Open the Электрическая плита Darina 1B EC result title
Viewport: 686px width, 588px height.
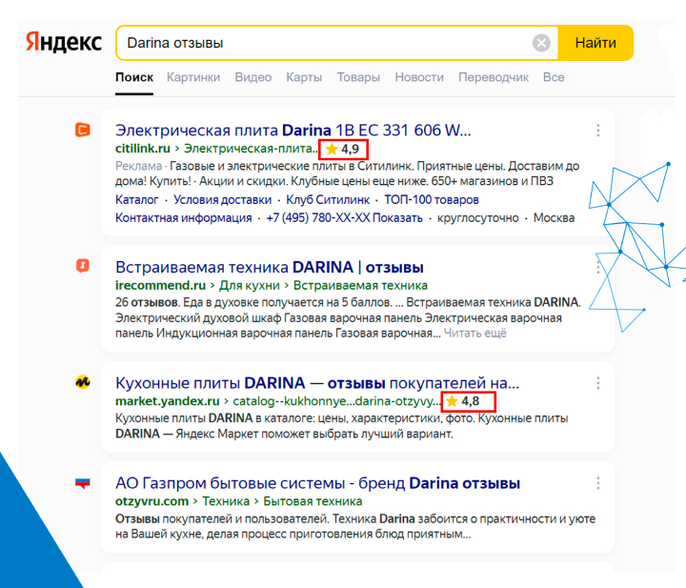tap(293, 131)
